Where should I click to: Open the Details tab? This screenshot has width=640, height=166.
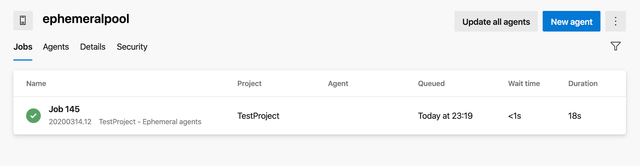pos(93,47)
